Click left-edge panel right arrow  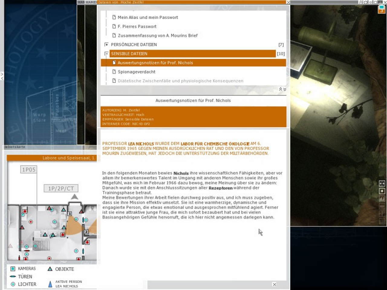(2, 73)
